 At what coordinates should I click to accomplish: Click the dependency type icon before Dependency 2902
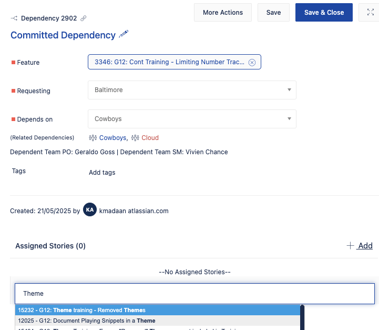coord(14,18)
